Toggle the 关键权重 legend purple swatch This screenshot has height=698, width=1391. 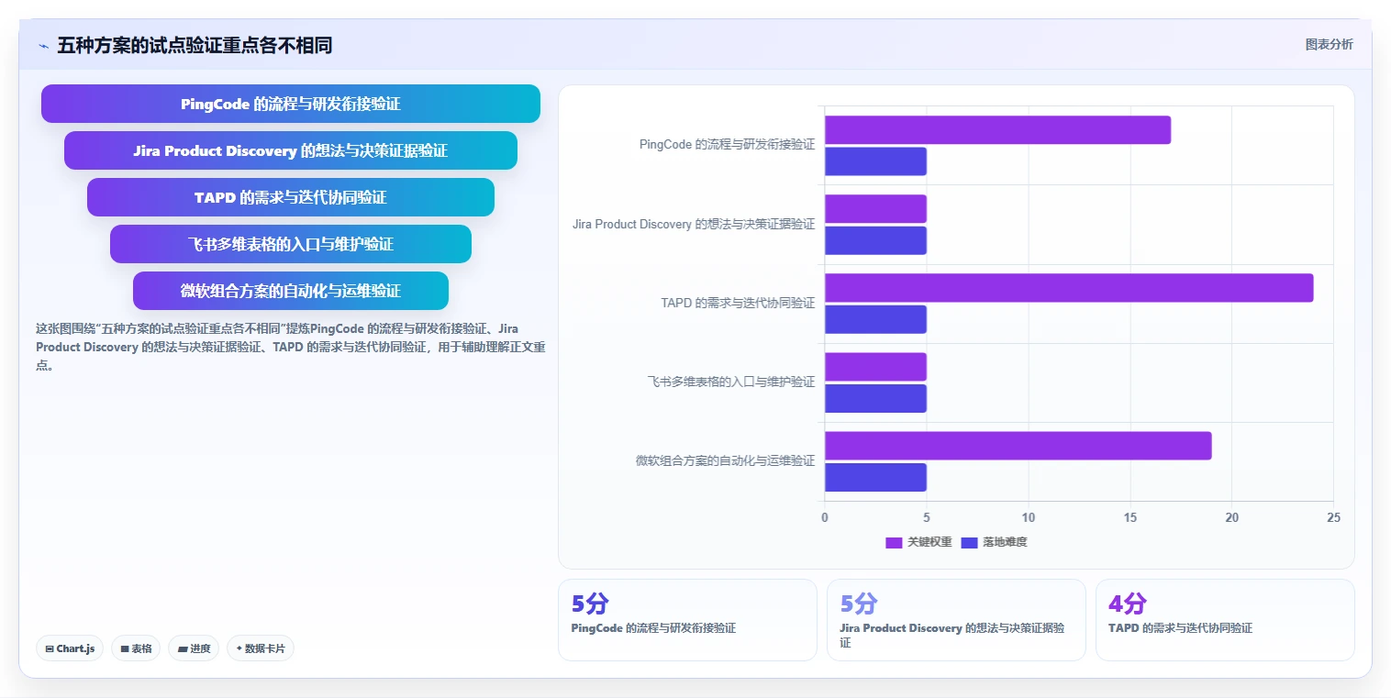coord(894,542)
